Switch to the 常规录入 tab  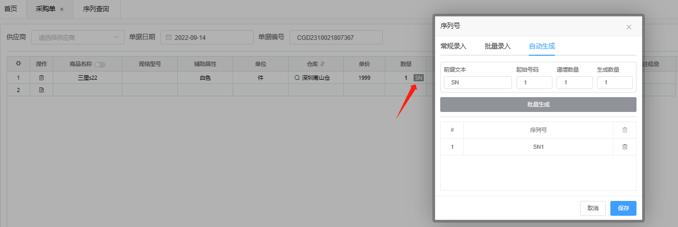(453, 46)
